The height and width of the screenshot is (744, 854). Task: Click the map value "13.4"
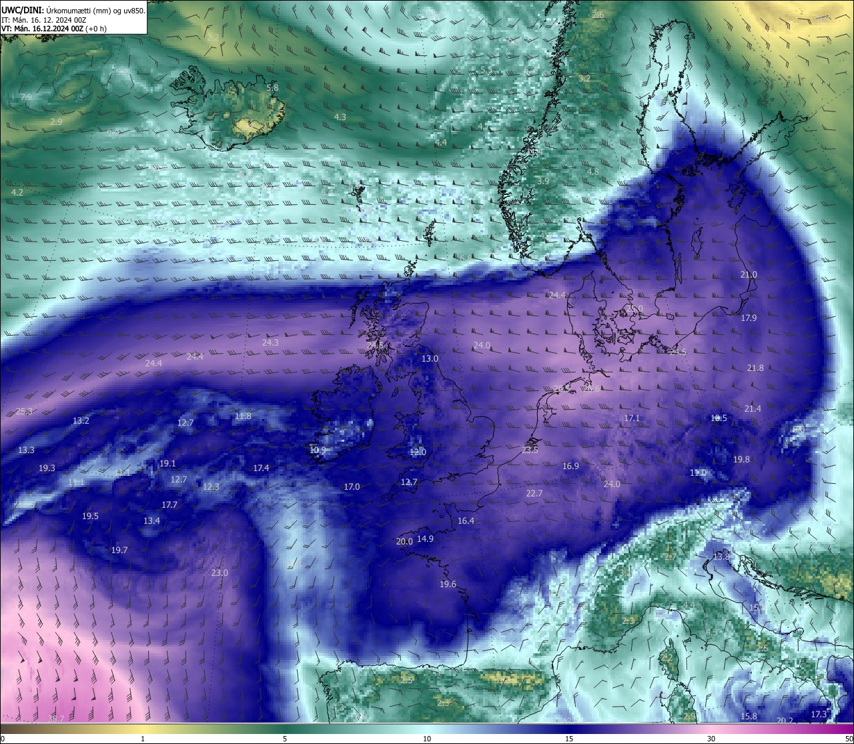coord(151,521)
